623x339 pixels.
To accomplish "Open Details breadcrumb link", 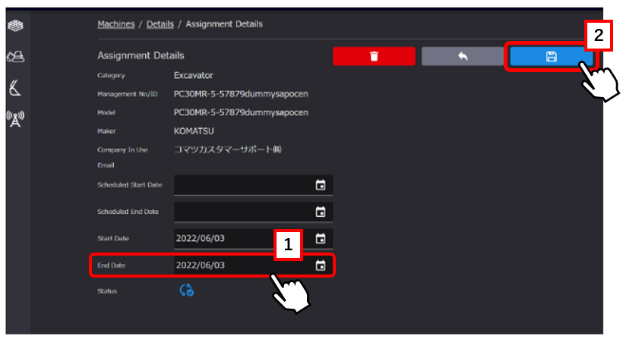I will [160, 24].
